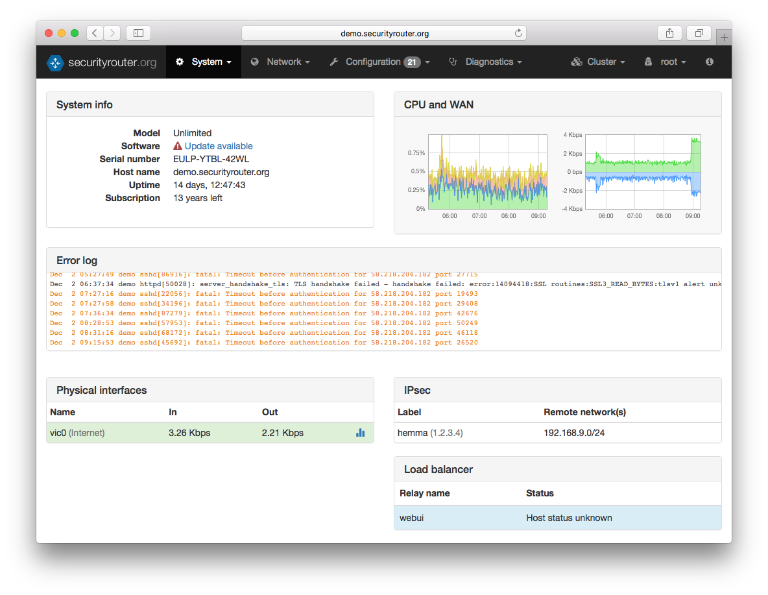Image resolution: width=768 pixels, height=595 pixels.
Task: Click the Update available link
Action: coord(219,146)
